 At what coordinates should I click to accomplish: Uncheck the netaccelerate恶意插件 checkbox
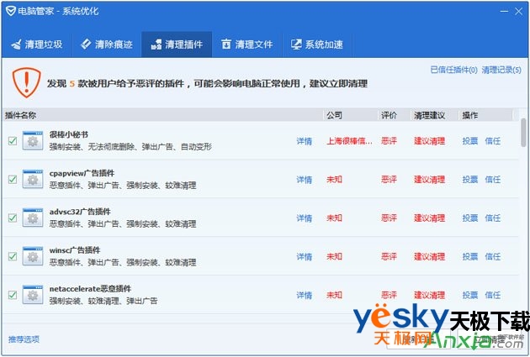(x=13, y=295)
